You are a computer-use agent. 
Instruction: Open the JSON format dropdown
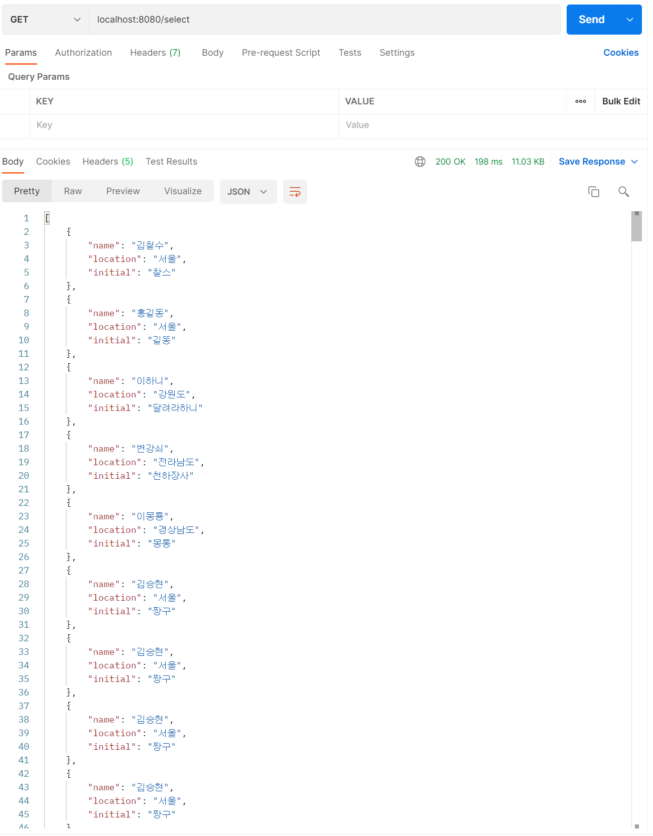[x=248, y=192]
